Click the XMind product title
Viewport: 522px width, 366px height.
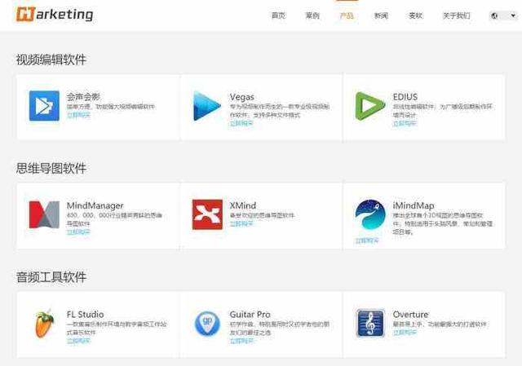243,205
